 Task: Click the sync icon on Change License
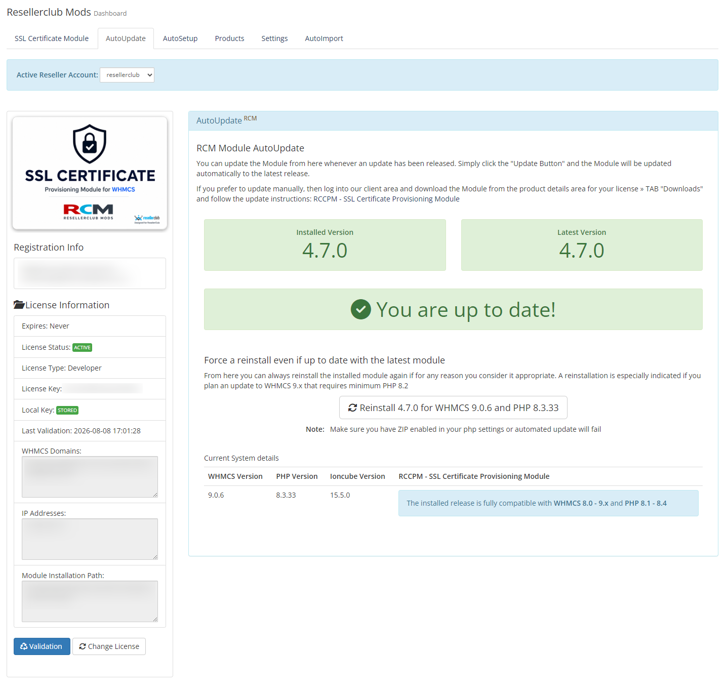83,646
